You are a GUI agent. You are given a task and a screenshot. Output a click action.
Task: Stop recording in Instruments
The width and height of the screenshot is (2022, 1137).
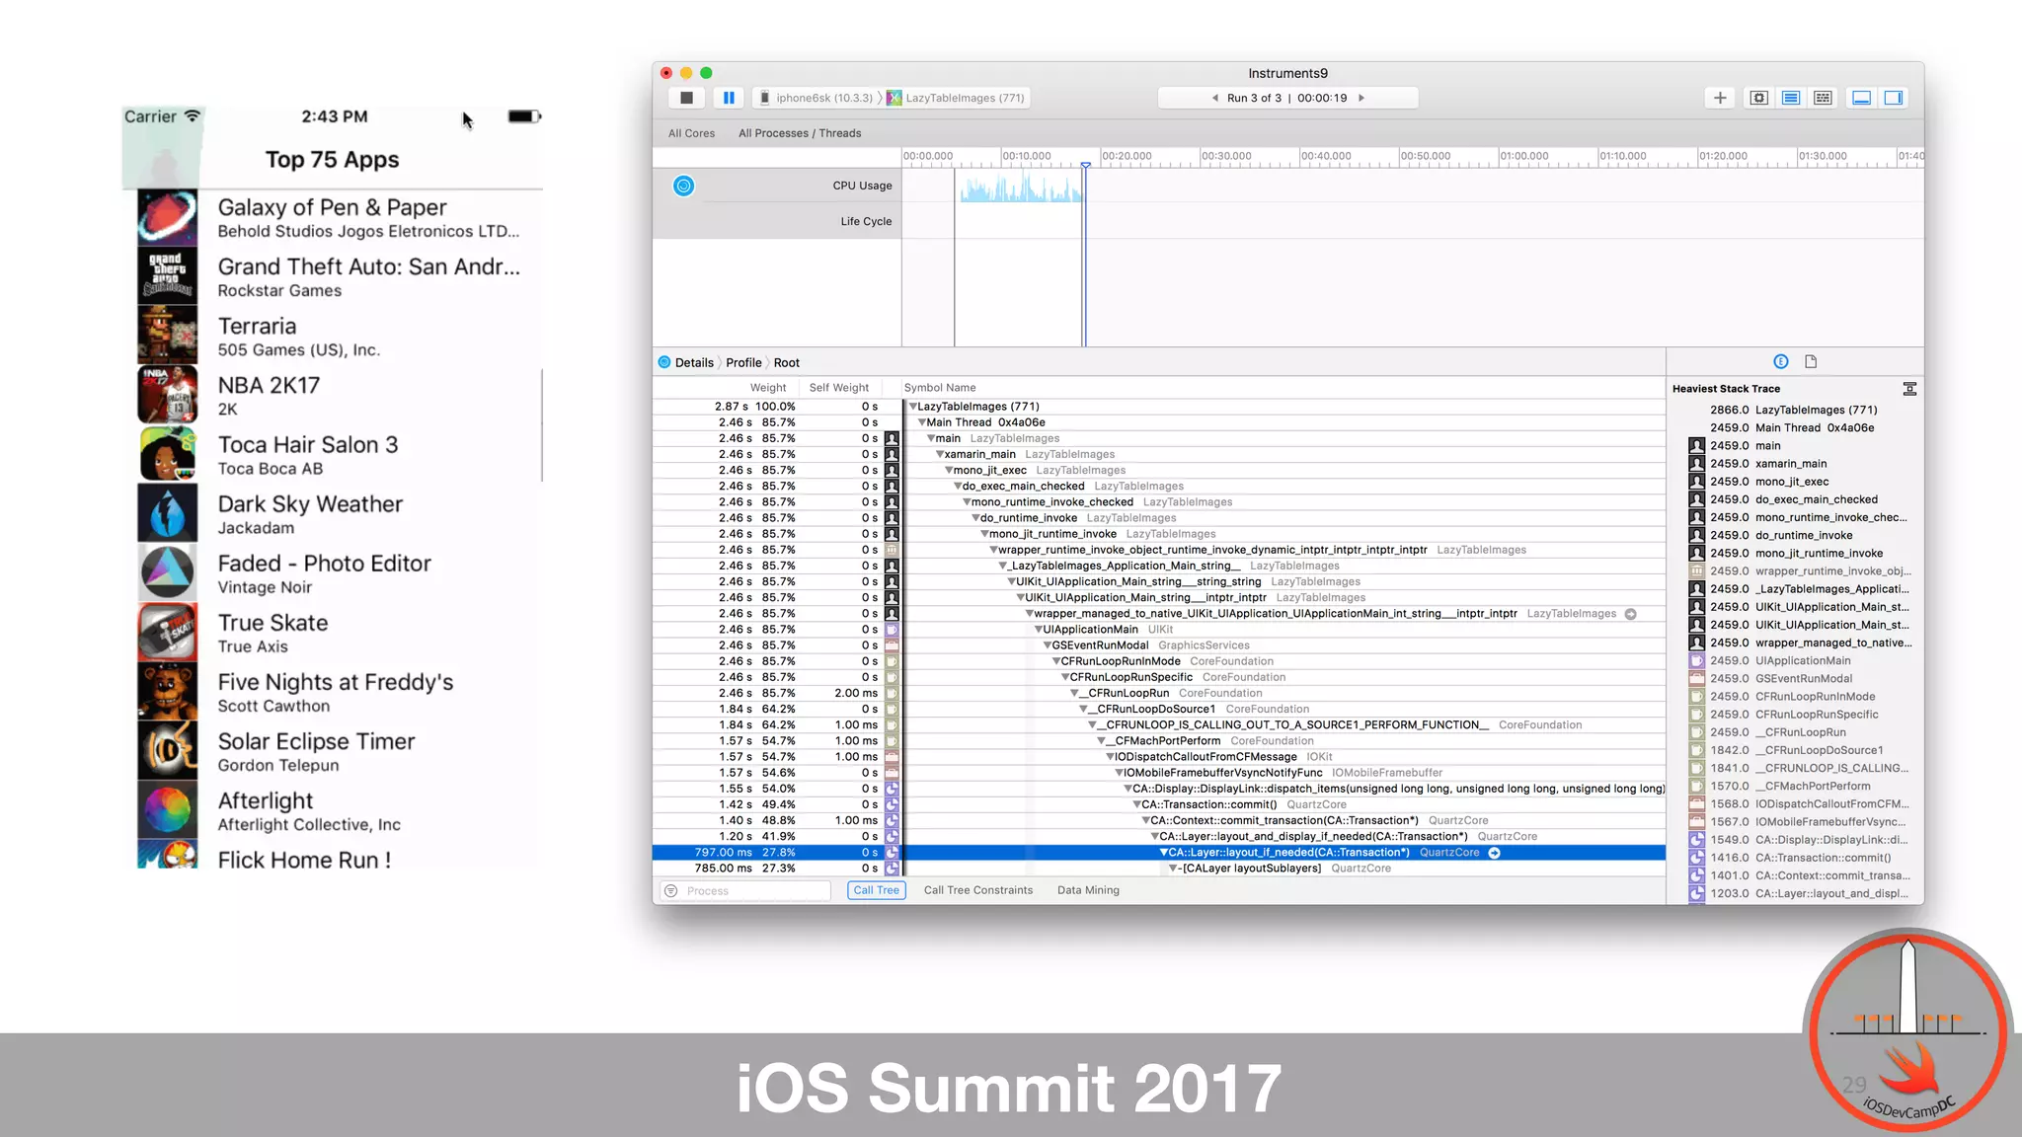(686, 98)
